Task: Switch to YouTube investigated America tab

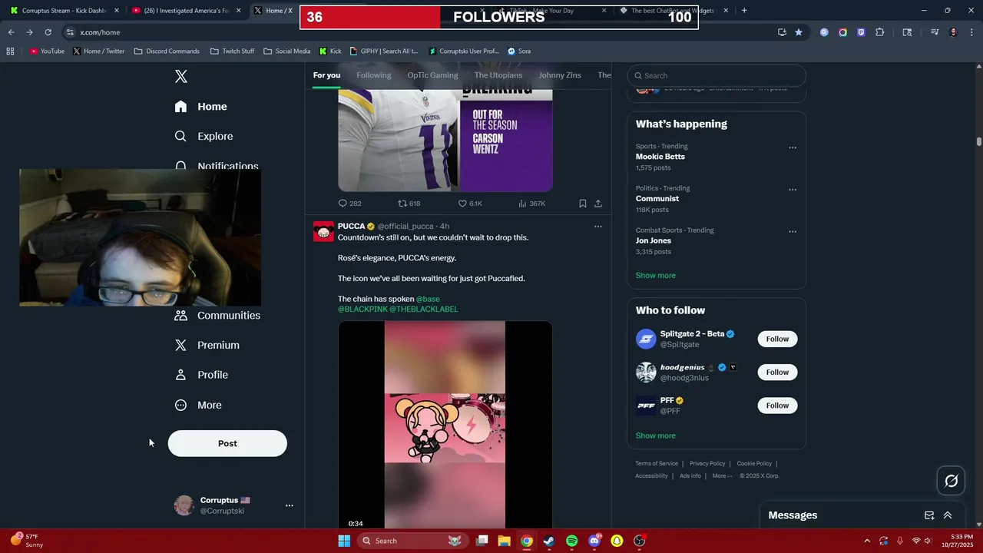Action: [185, 11]
